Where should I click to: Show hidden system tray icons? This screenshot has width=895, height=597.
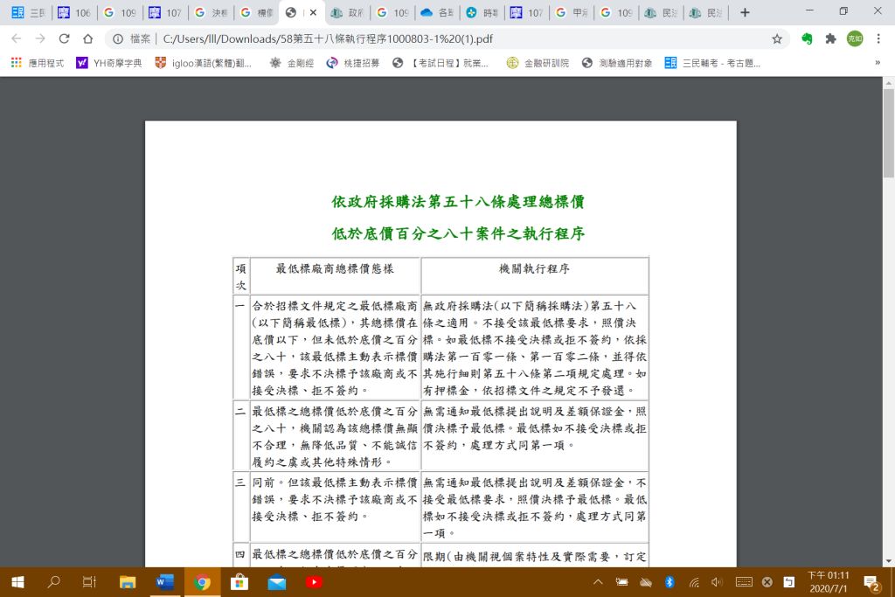[x=599, y=582]
